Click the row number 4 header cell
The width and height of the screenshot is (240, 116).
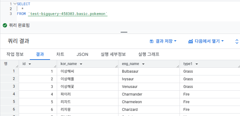[x=10, y=94]
